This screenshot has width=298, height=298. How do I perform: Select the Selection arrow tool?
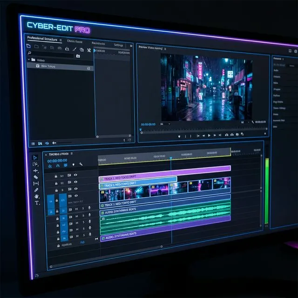(x=35, y=157)
